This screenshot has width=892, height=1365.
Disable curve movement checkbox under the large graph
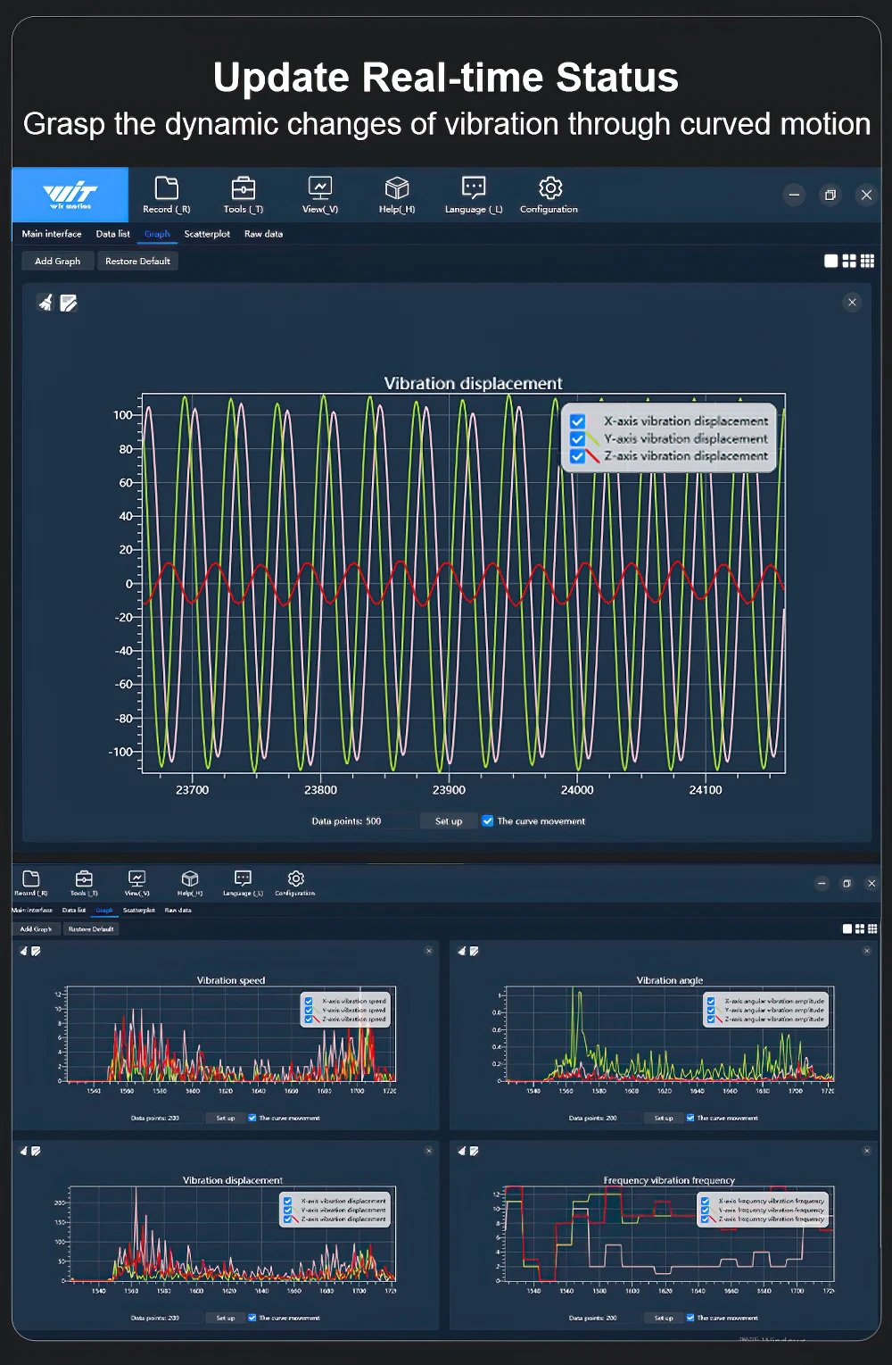(x=488, y=821)
